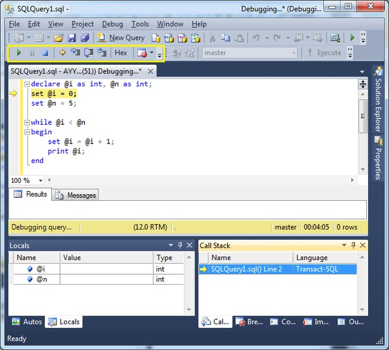The image size is (389, 350).
Task: Click the Analysis Services XMLA Query icon
Action: coord(196,38)
